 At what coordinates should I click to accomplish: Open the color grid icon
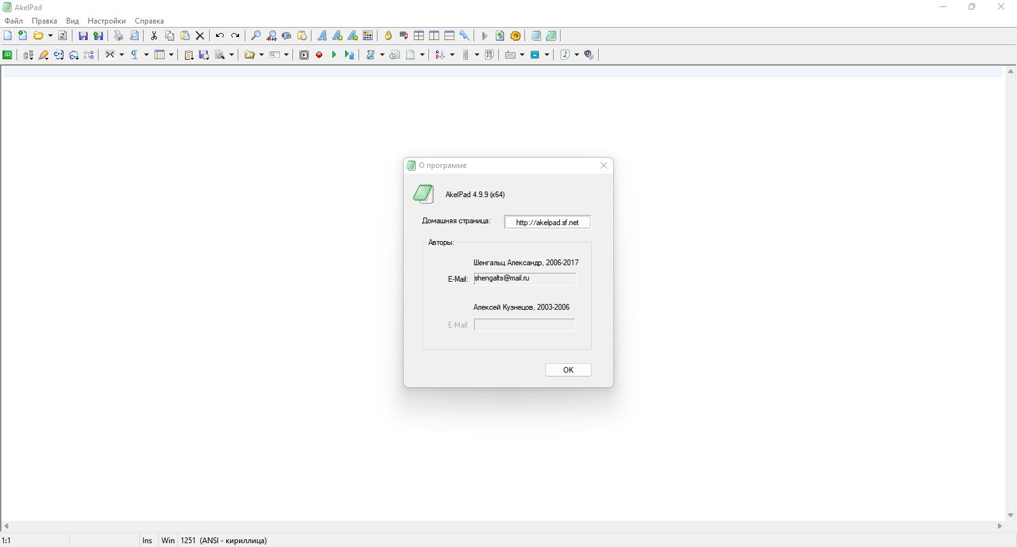[368, 36]
